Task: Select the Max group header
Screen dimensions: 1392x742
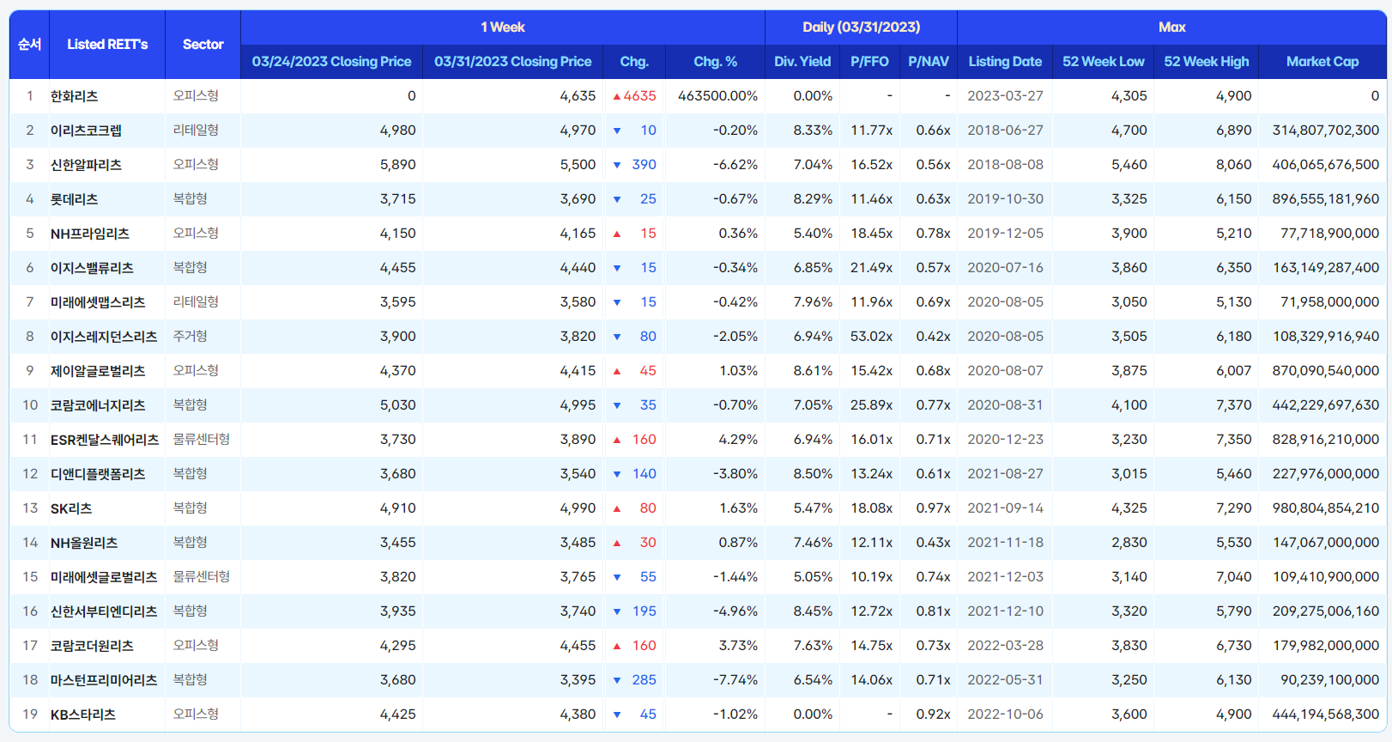Action: point(1171,27)
